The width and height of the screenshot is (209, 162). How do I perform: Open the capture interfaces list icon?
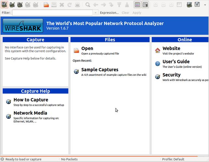coord(5,5)
